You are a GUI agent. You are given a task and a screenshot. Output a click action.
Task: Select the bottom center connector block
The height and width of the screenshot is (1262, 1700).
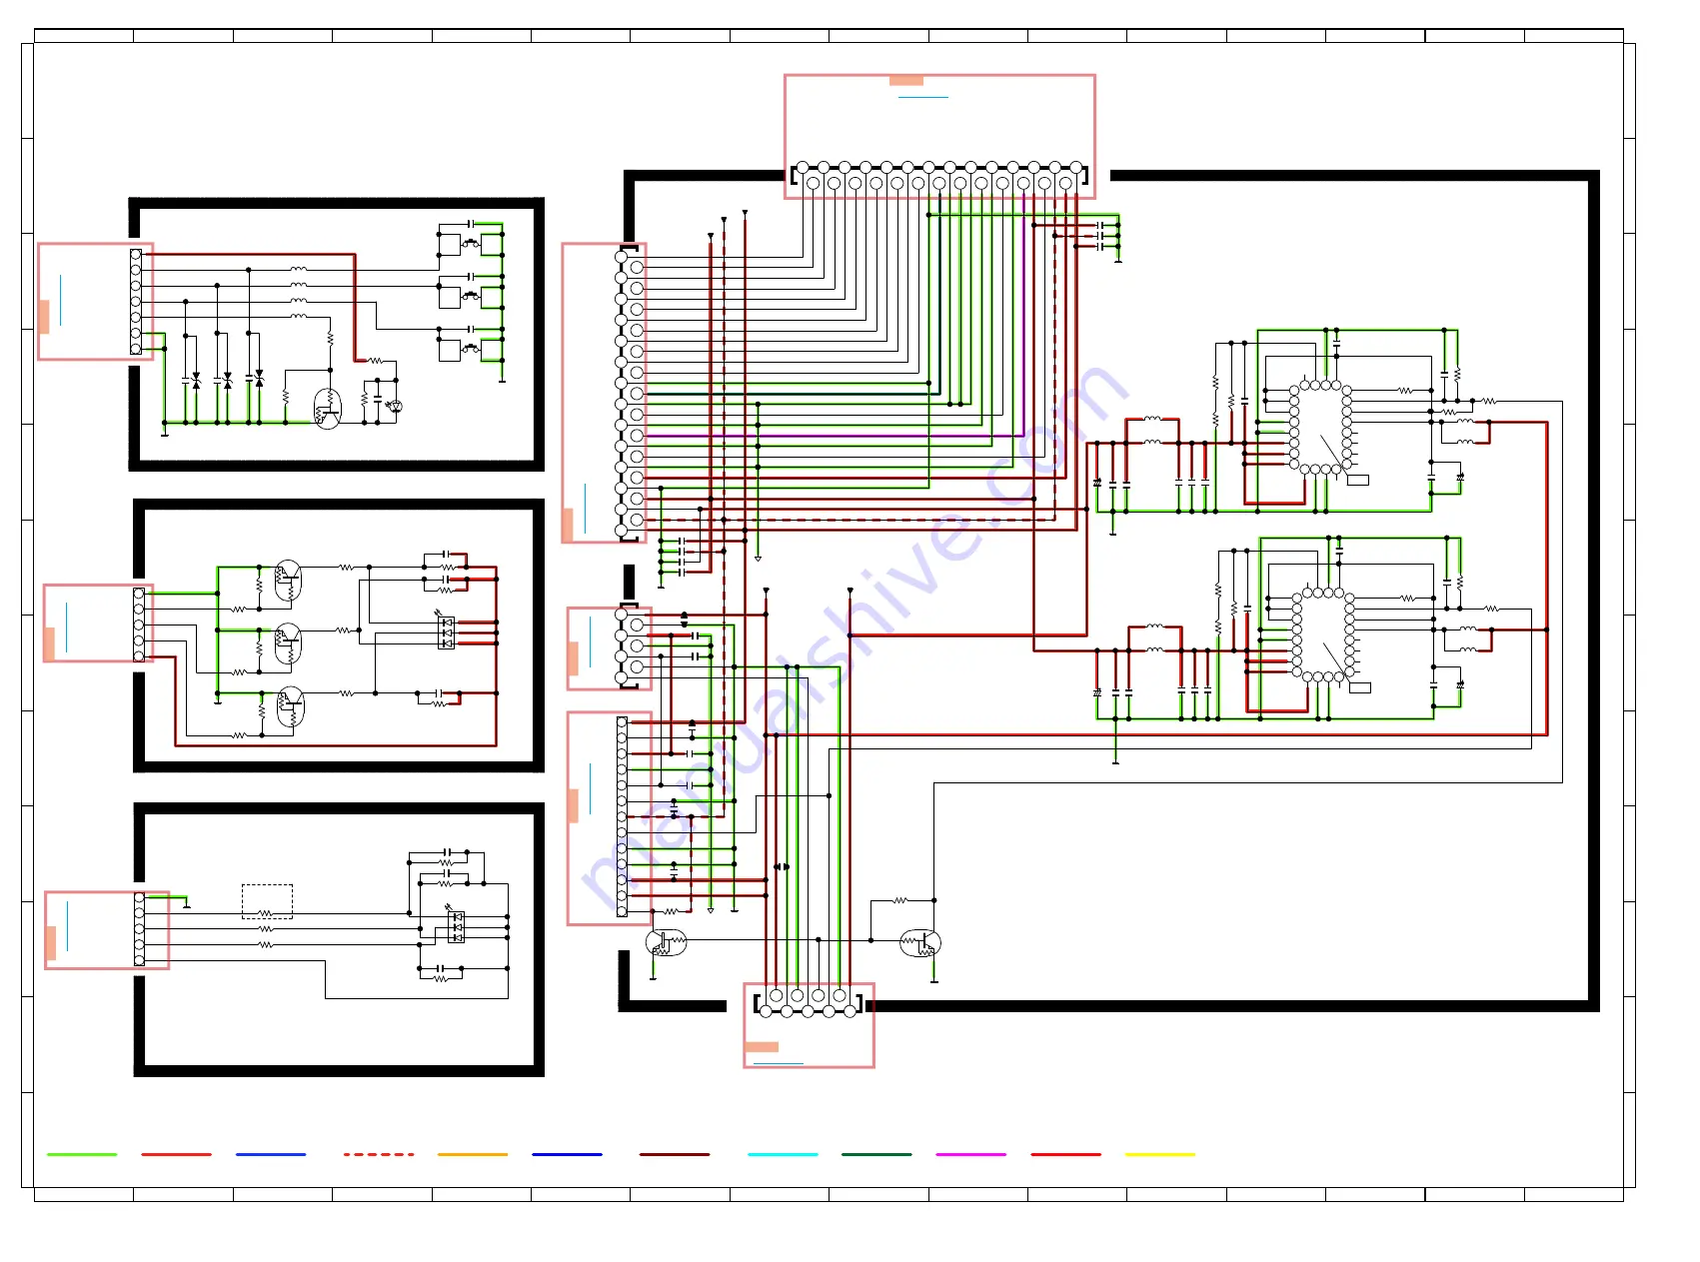point(809,1025)
